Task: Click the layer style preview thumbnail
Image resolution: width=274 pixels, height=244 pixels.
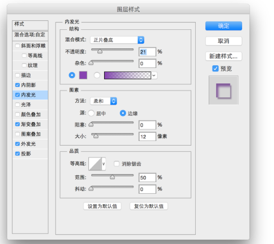Action: (223, 90)
